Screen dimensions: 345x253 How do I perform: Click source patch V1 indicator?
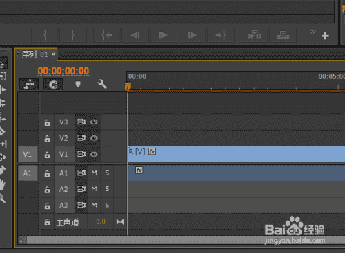[28, 154]
